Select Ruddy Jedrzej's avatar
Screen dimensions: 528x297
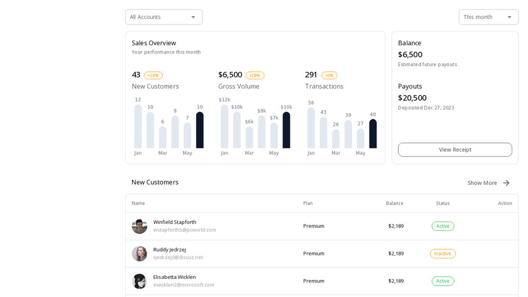(x=139, y=254)
